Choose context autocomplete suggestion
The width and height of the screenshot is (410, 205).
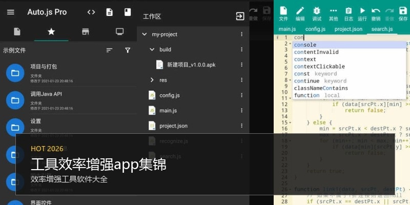point(349,59)
